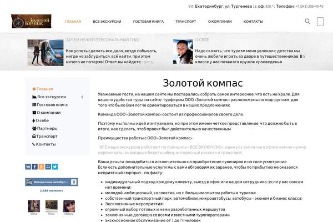Open ГОСТЕВАЯ КНИГА in top navigation
Image resolution: width=333 pixels, height=222 pixels.
click(148, 22)
